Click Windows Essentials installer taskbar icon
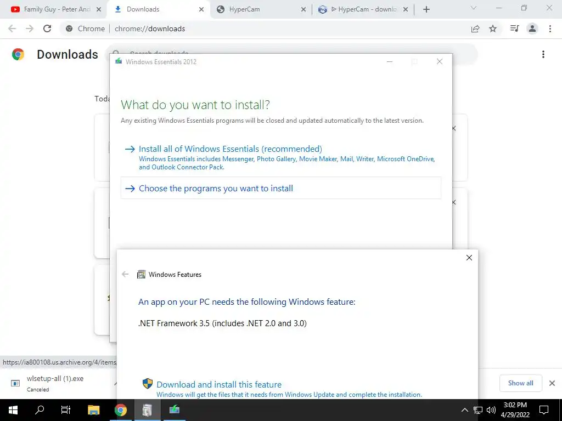This screenshot has width=562, height=421. [174, 410]
